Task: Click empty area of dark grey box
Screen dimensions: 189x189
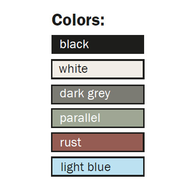Action: pyautogui.click(x=128, y=94)
